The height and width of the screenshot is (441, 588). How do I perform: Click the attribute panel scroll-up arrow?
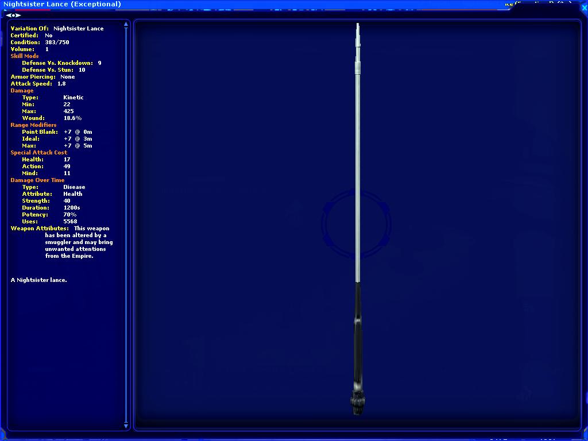[126, 24]
